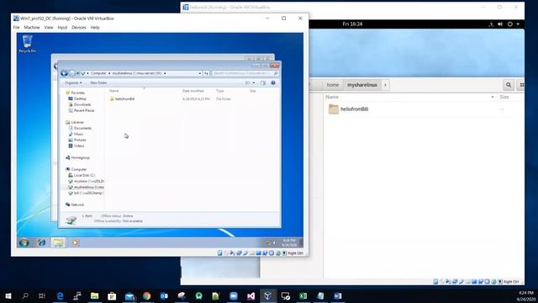The width and height of the screenshot is (538, 303).
Task: Open the File menu of Win7 VirtualBox window
Action: coord(16,28)
